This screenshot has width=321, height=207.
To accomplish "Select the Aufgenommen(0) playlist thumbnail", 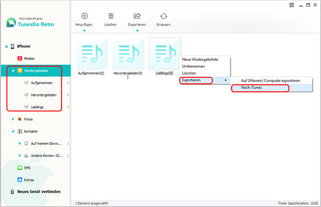I will click(91, 54).
